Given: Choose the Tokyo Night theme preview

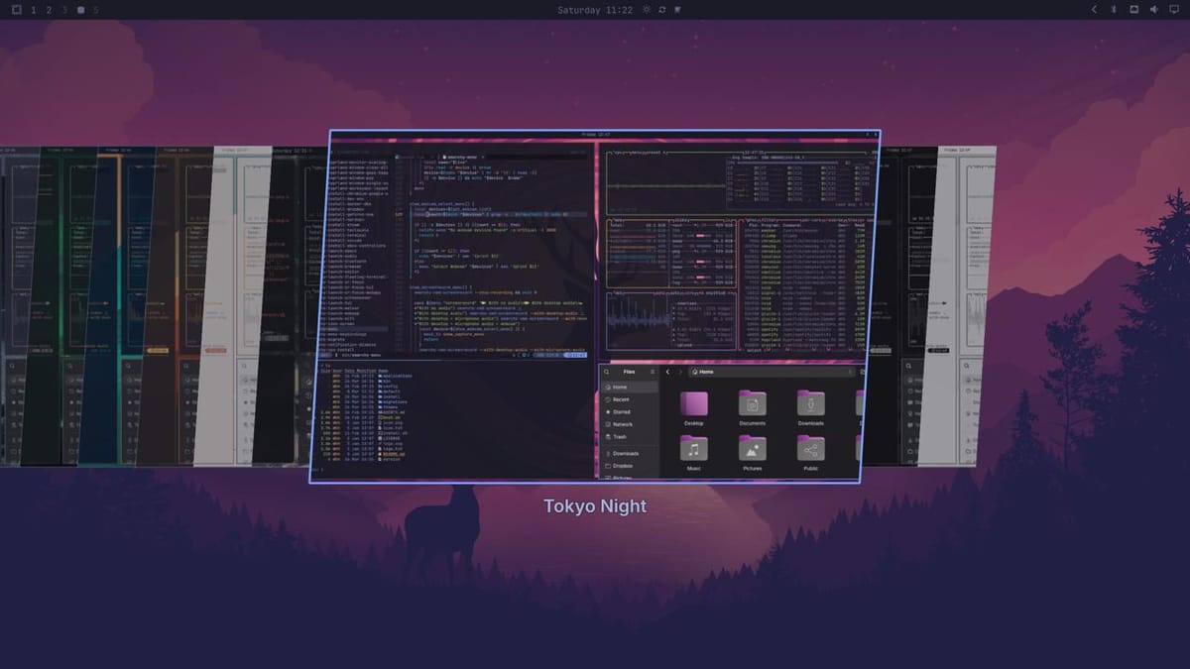Looking at the screenshot, I should (595, 305).
